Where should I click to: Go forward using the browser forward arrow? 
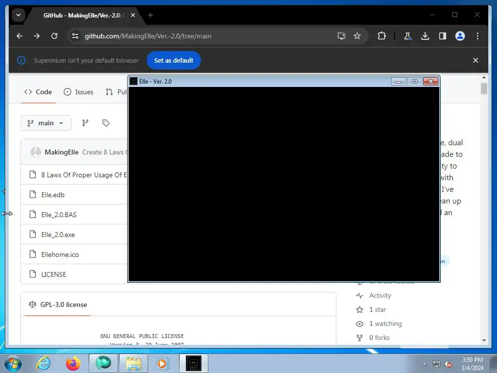pos(37,36)
